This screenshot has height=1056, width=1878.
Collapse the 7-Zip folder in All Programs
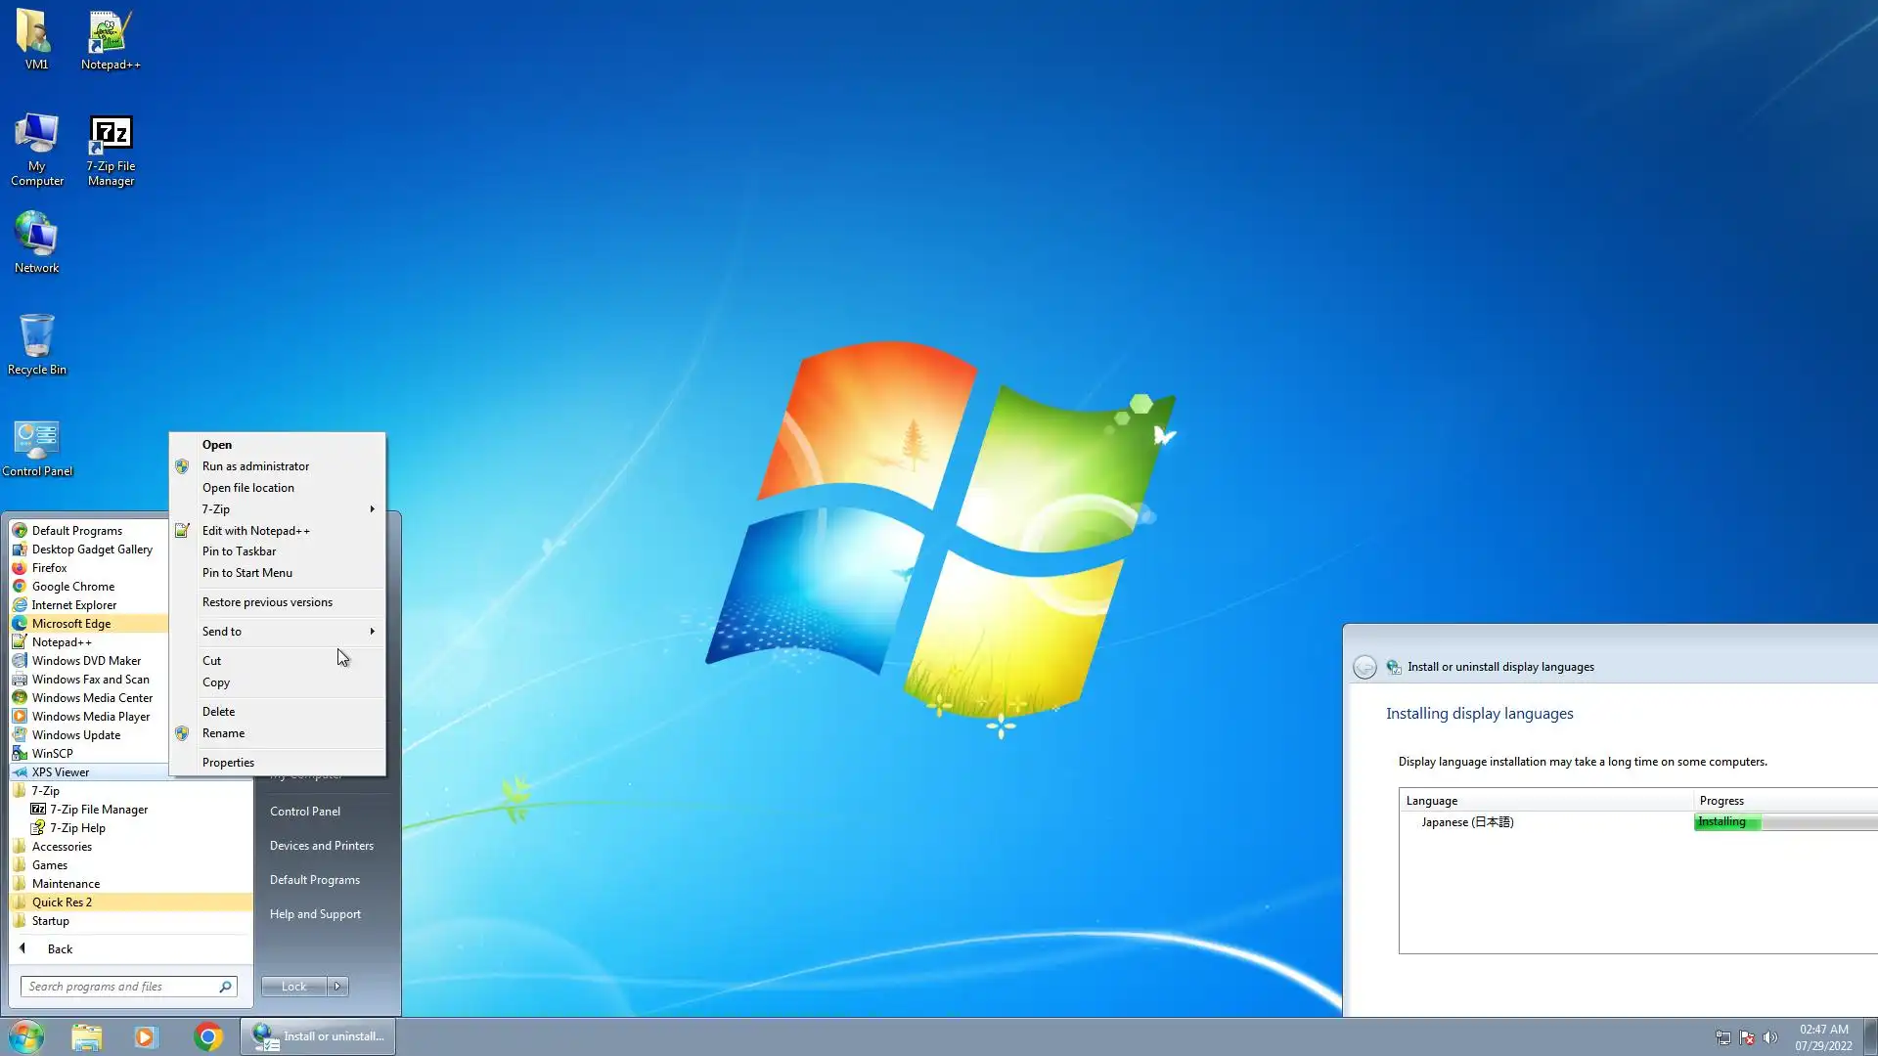click(45, 791)
